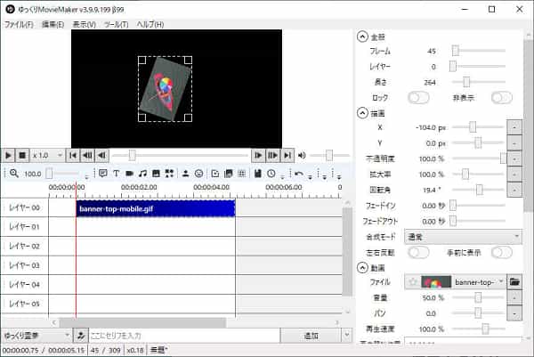Viewport: 534px width, 357px height.
Task: Click the レイヤー 03 layer header
Action: pos(24,265)
